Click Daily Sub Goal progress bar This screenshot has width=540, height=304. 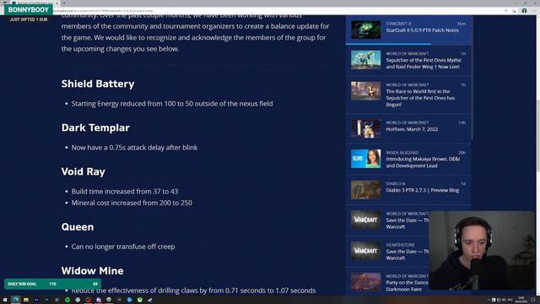(52, 284)
